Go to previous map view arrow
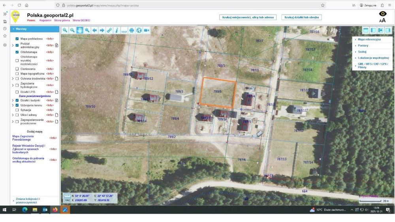 [x=94, y=30]
